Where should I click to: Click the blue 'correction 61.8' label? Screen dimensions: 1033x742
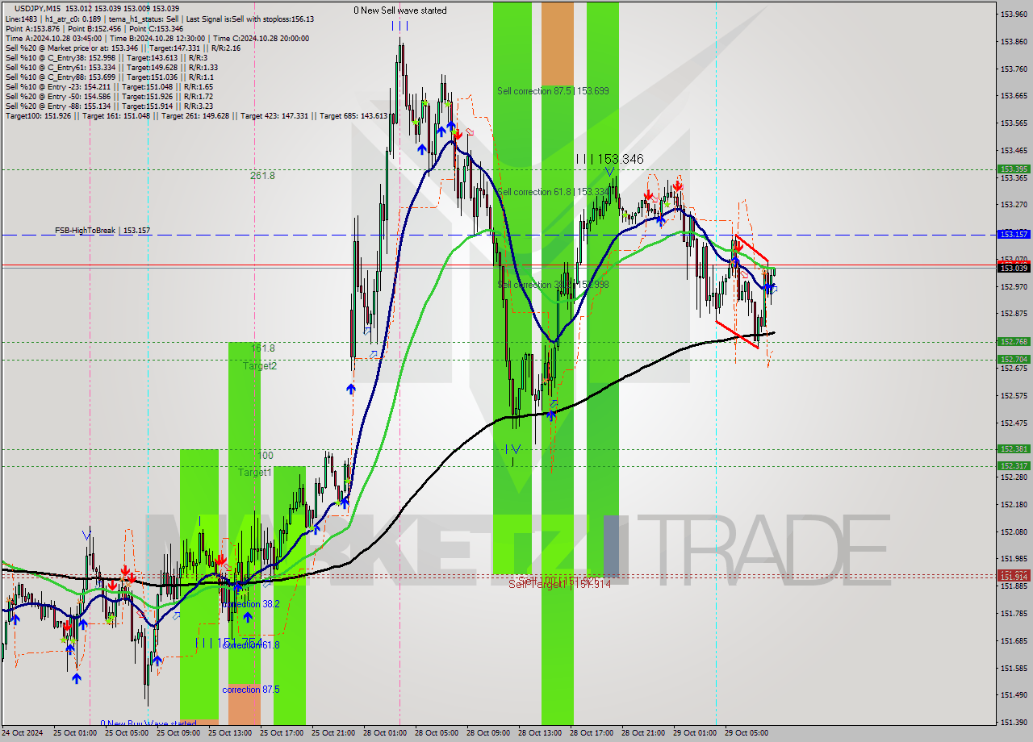coord(251,645)
